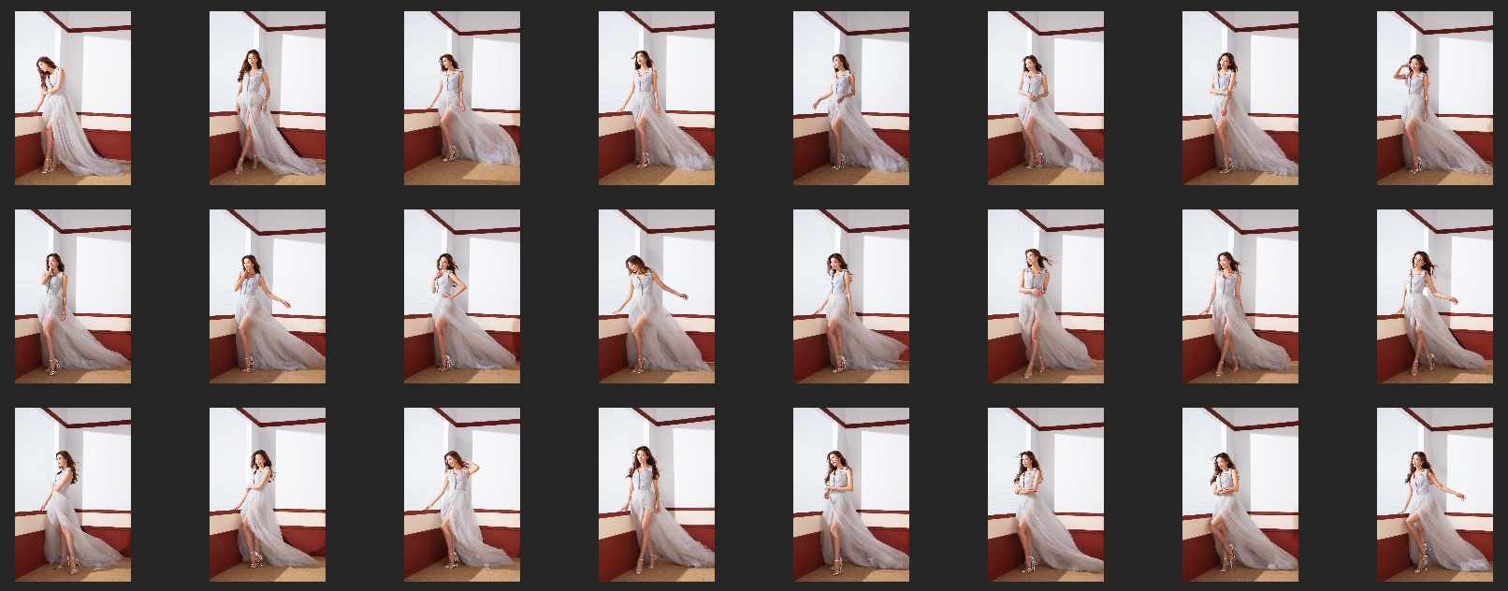Image resolution: width=1508 pixels, height=591 pixels.
Task: Select the first thumbnail in the top row
Action: tap(73, 98)
